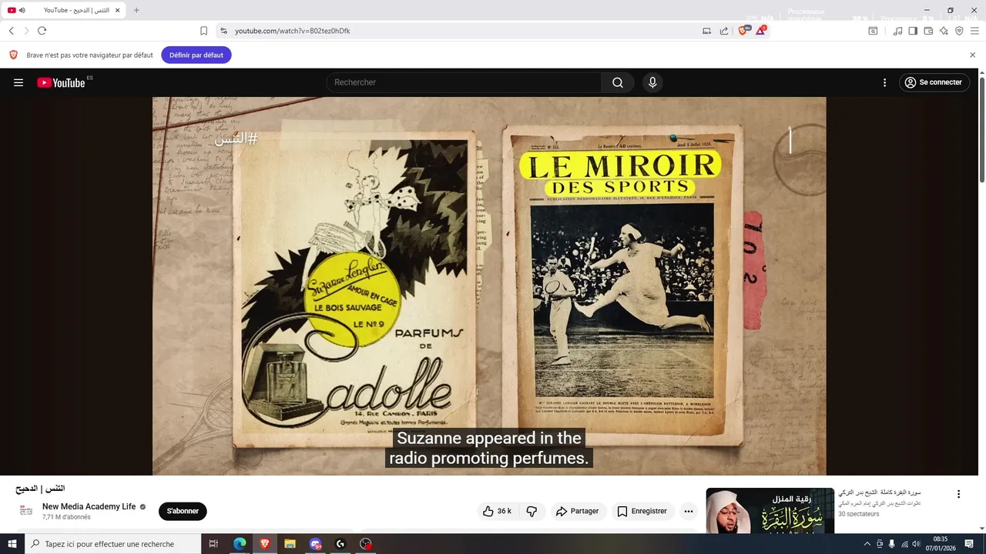Dislike the video with thumbs down
Viewport: 986px width, 554px height.
click(532, 511)
